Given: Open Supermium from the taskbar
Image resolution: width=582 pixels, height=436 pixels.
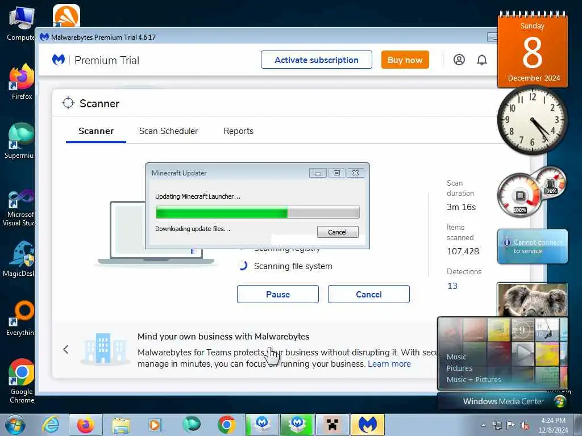Looking at the screenshot, I should point(192,425).
